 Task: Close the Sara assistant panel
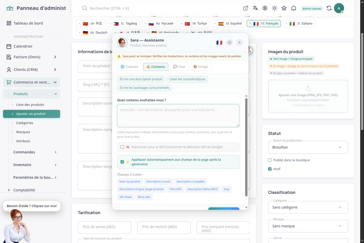239,42
